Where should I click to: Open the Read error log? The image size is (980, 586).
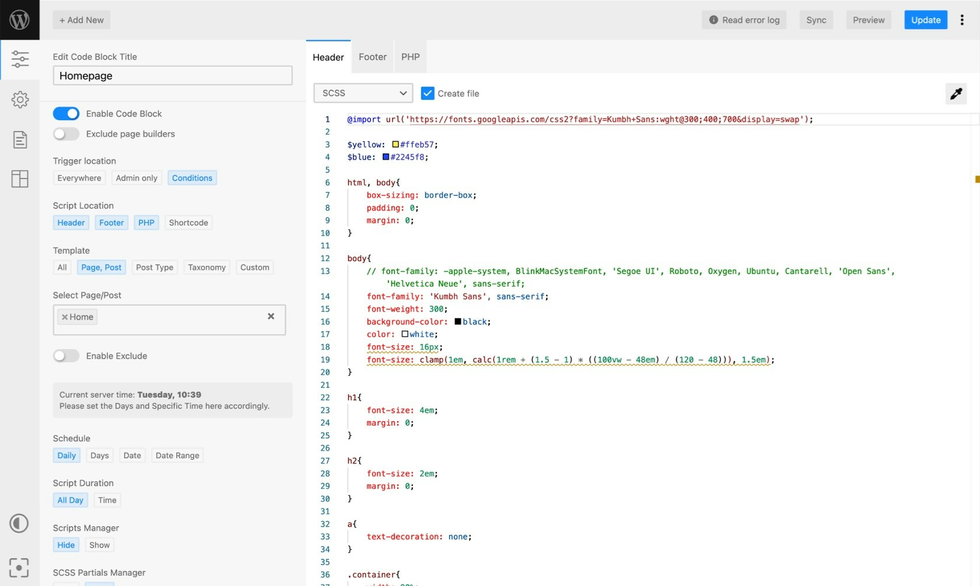pyautogui.click(x=744, y=19)
